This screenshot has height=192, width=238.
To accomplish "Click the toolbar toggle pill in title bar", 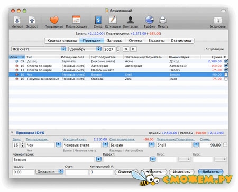I will click(223, 11).
